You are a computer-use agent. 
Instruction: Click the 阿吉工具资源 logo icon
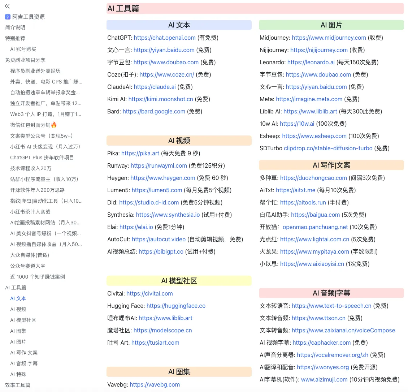pos(8,17)
